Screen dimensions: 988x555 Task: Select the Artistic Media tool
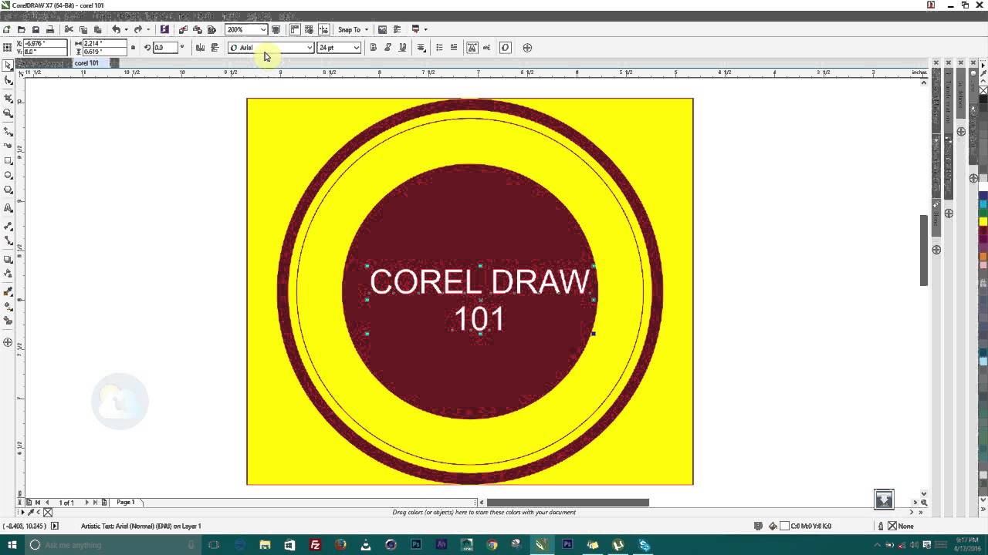coord(8,146)
